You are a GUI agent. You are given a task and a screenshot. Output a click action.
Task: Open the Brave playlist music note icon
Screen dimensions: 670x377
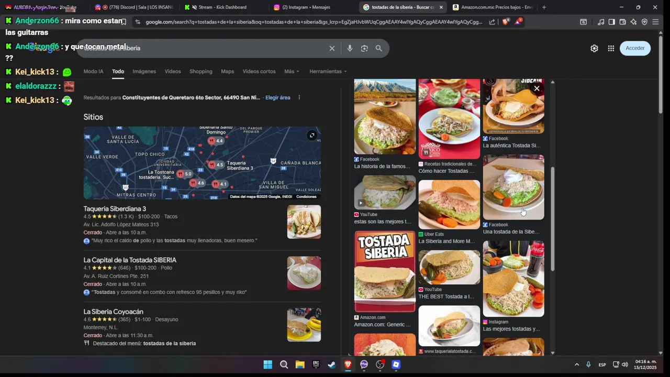[x=601, y=22]
